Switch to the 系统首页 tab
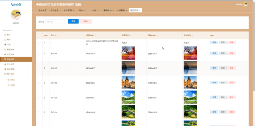Screen dimensions: 255x126 point(42,10)
